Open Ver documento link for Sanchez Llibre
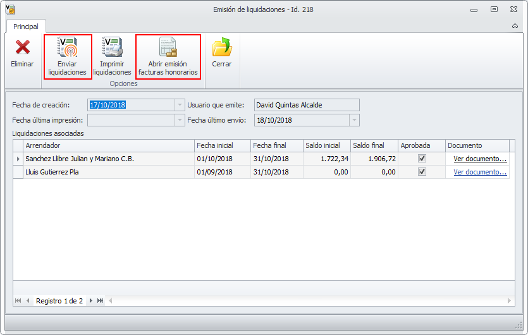 (x=480, y=159)
